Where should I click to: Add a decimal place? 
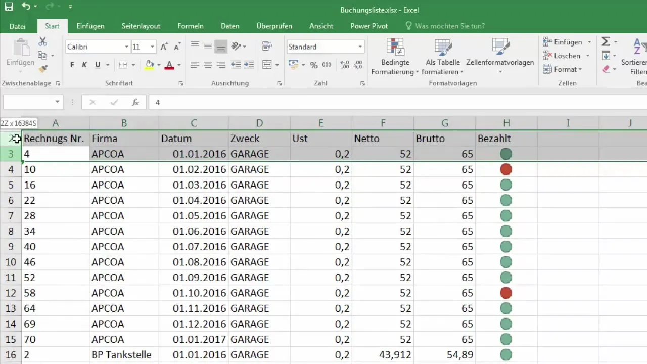[345, 65]
